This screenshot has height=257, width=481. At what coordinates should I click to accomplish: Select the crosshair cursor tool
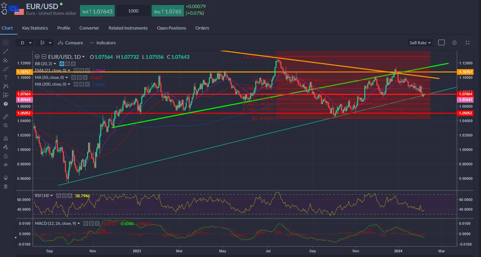(5, 43)
